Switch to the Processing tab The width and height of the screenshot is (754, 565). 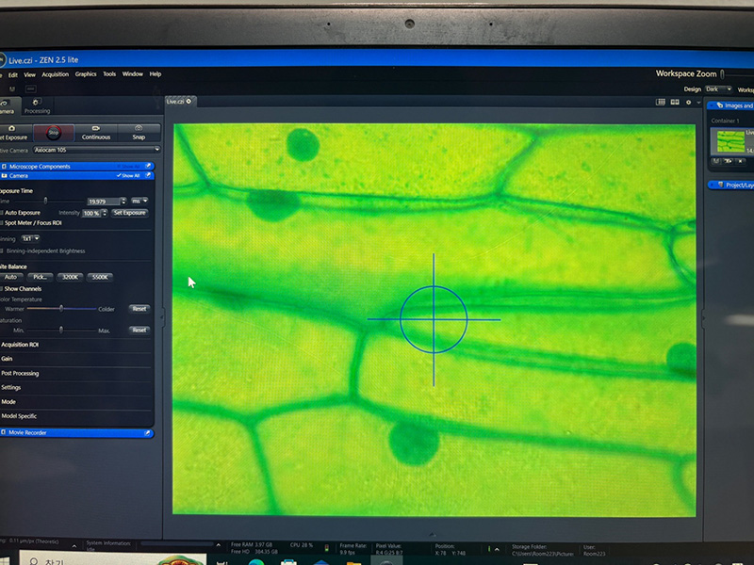pyautogui.click(x=37, y=107)
